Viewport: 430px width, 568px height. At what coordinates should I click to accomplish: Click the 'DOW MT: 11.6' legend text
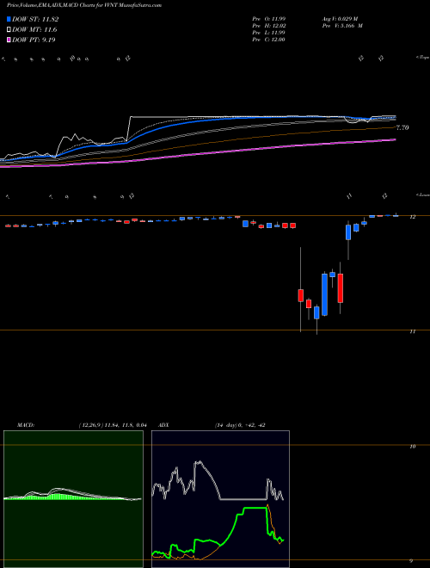click(34, 30)
